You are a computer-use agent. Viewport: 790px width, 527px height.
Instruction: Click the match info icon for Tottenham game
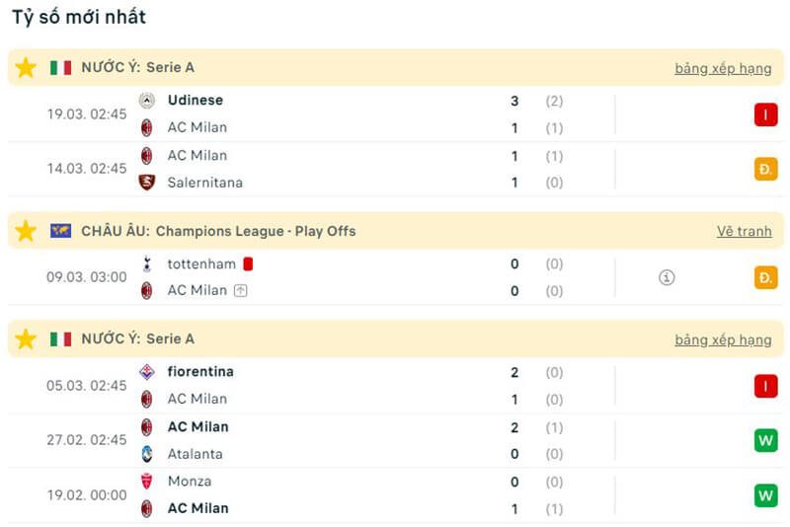click(x=667, y=277)
